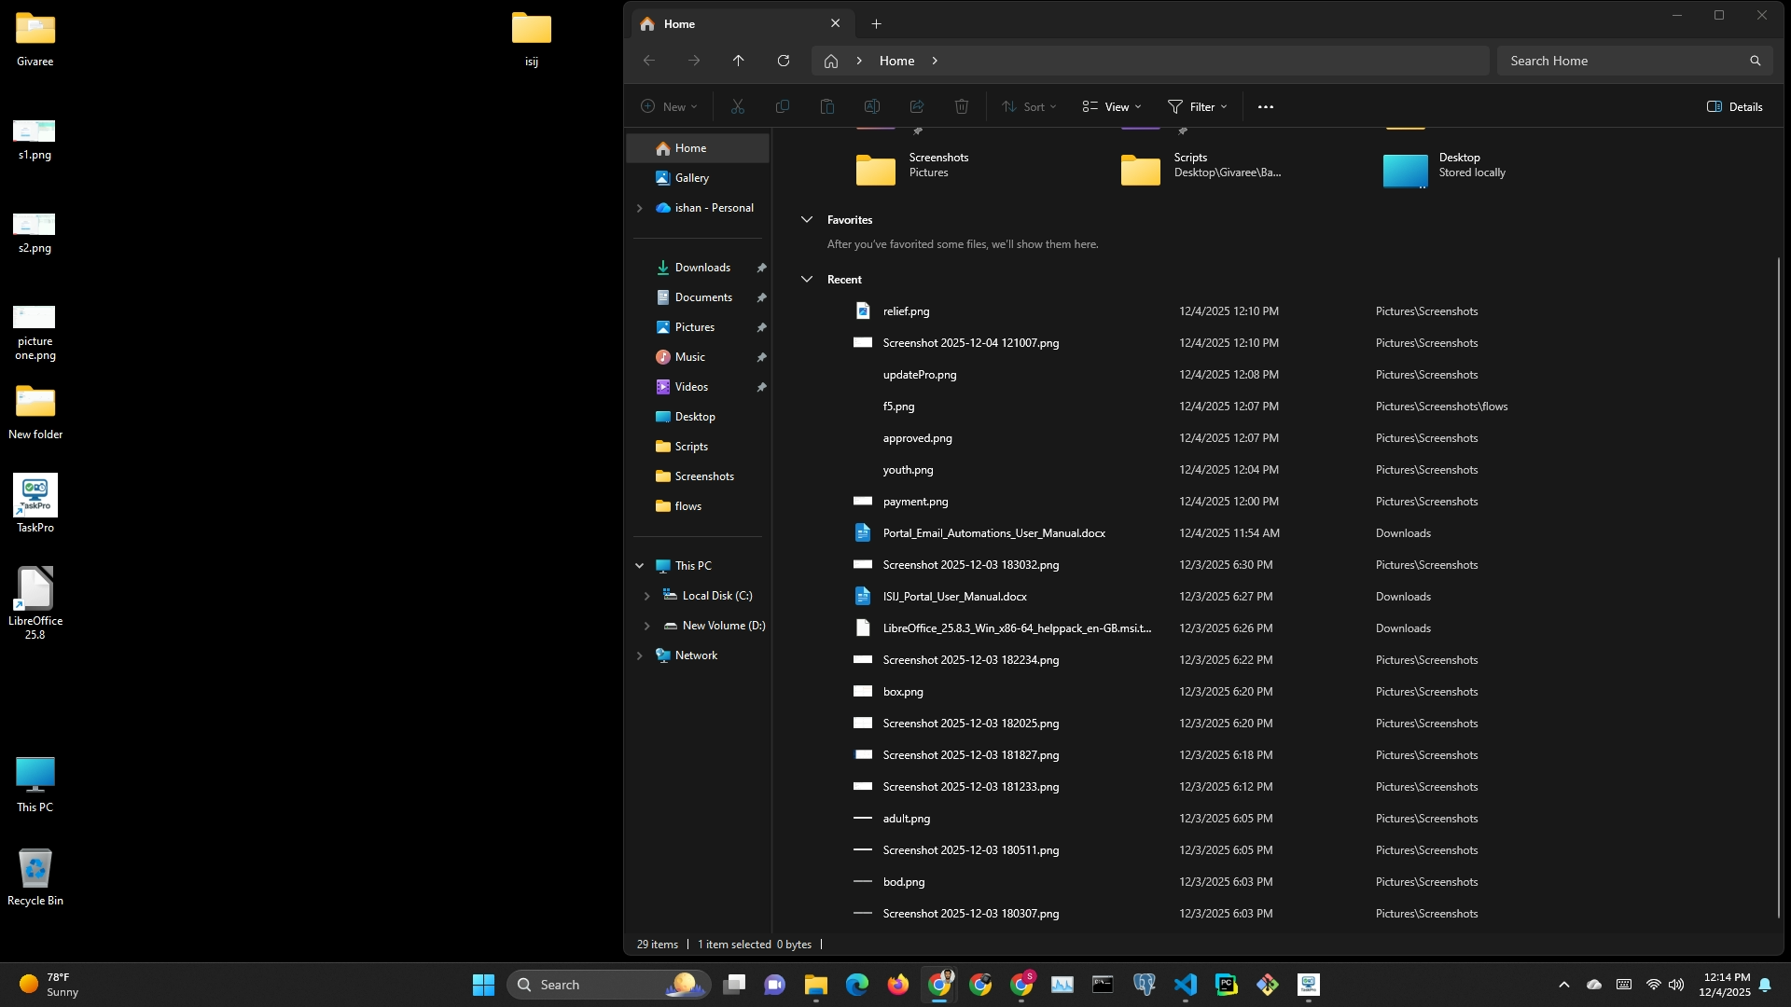The height and width of the screenshot is (1007, 1791).
Task: Collapse the Recent section chevron
Action: point(807,280)
